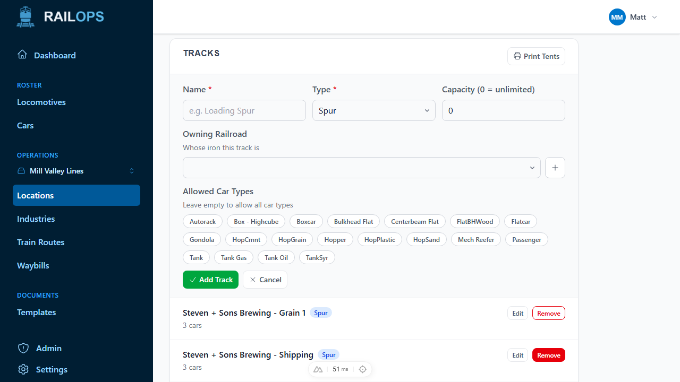Screen dimensions: 680x382
Task: Click the mountain icon beside 51 ms
Action: pos(318,369)
